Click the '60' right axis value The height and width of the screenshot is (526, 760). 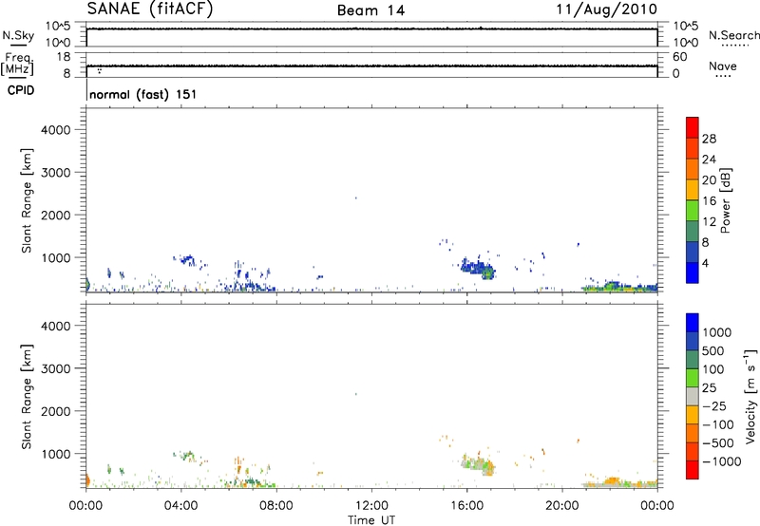680,57
